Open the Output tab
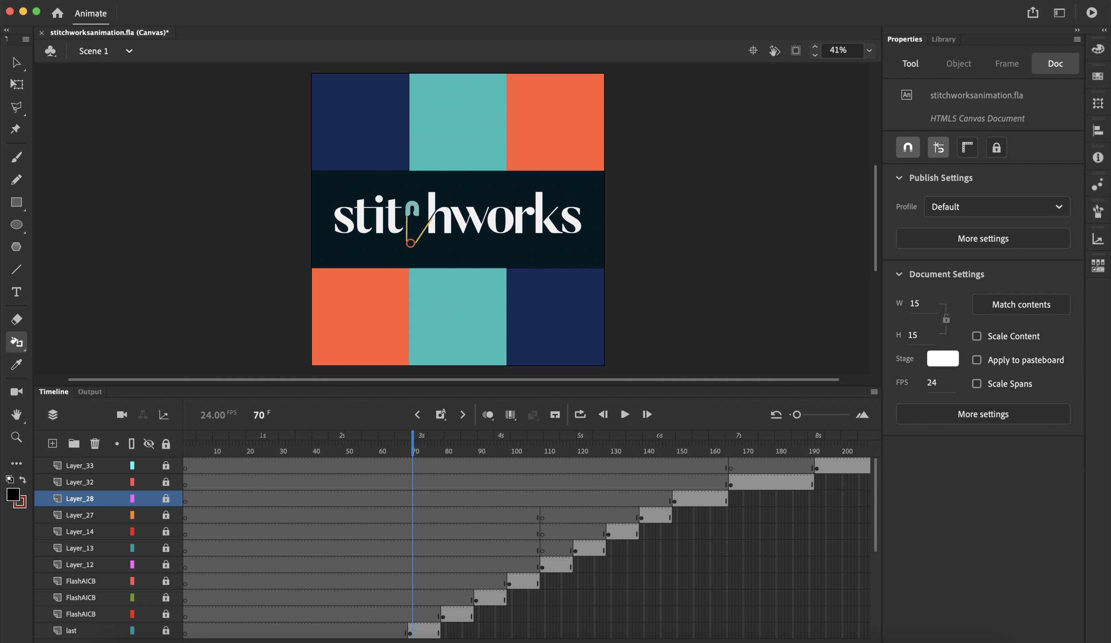1111x643 pixels. coord(90,391)
